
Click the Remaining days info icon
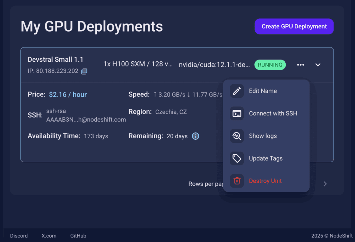click(x=196, y=136)
